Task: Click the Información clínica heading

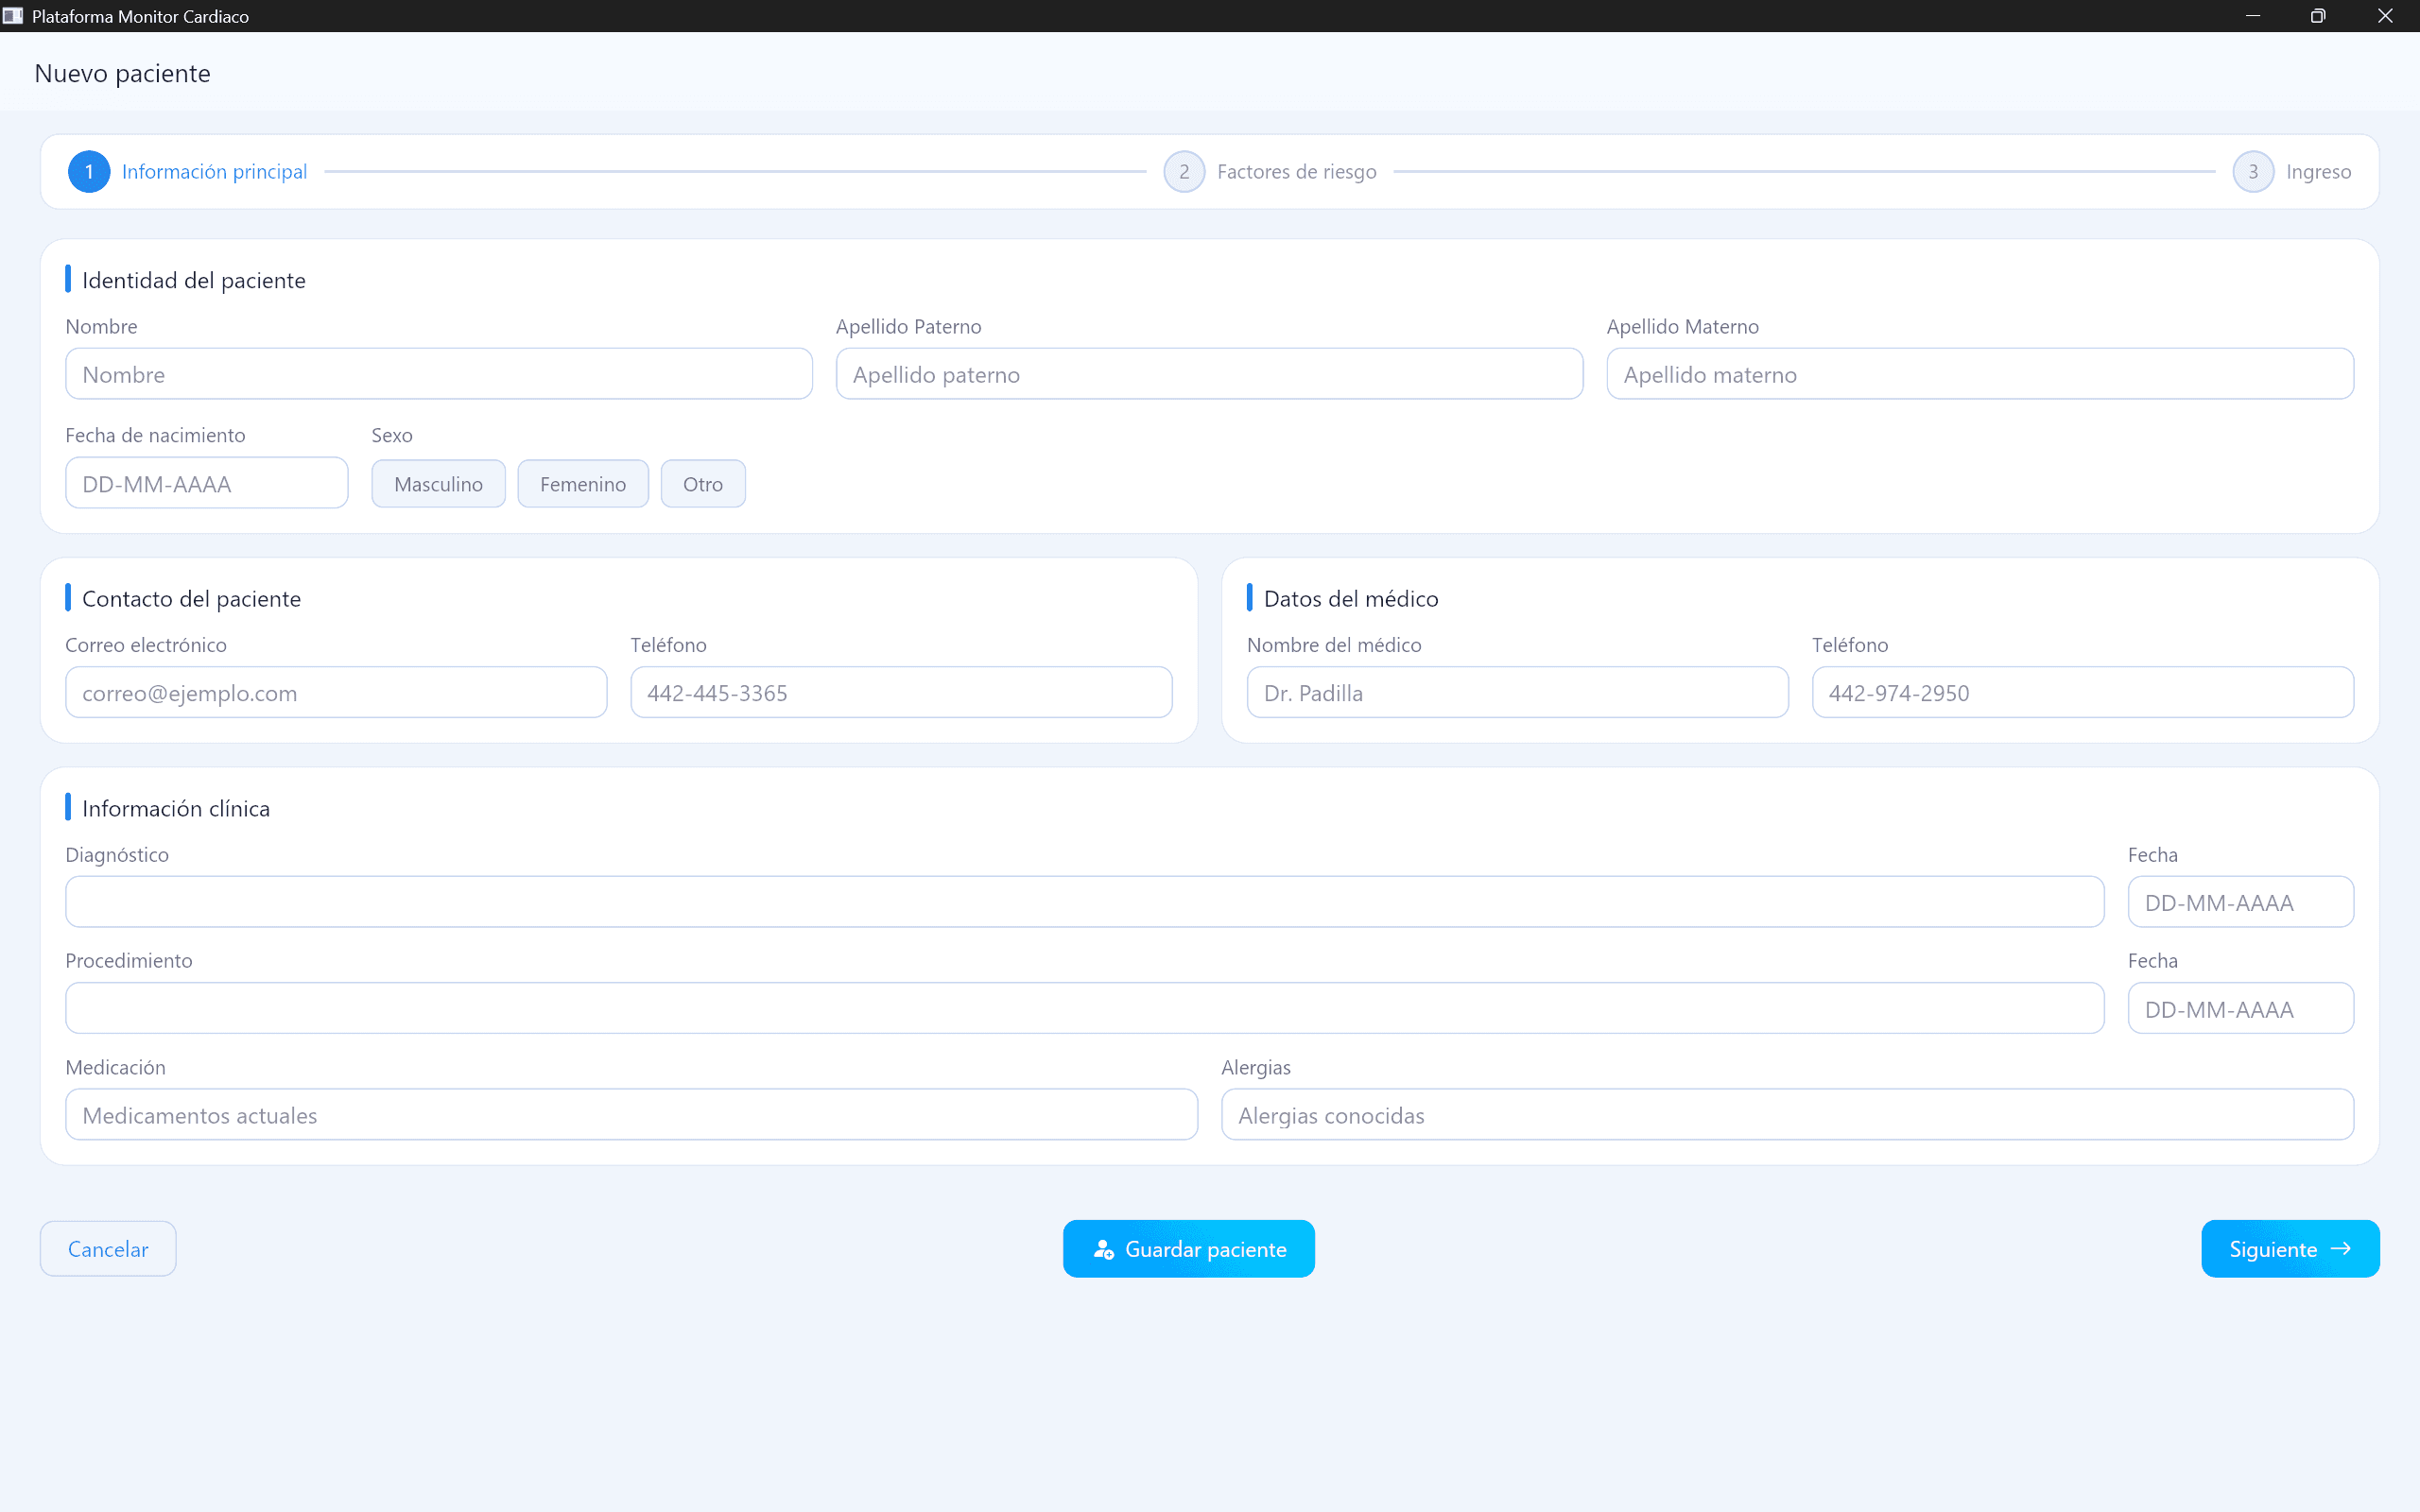Action: tap(176, 808)
